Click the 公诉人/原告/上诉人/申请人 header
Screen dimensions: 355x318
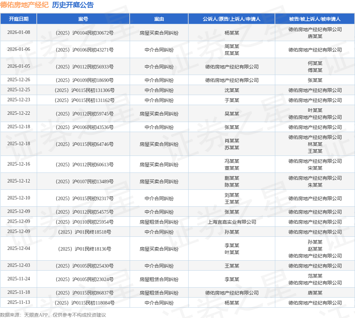point(232,19)
